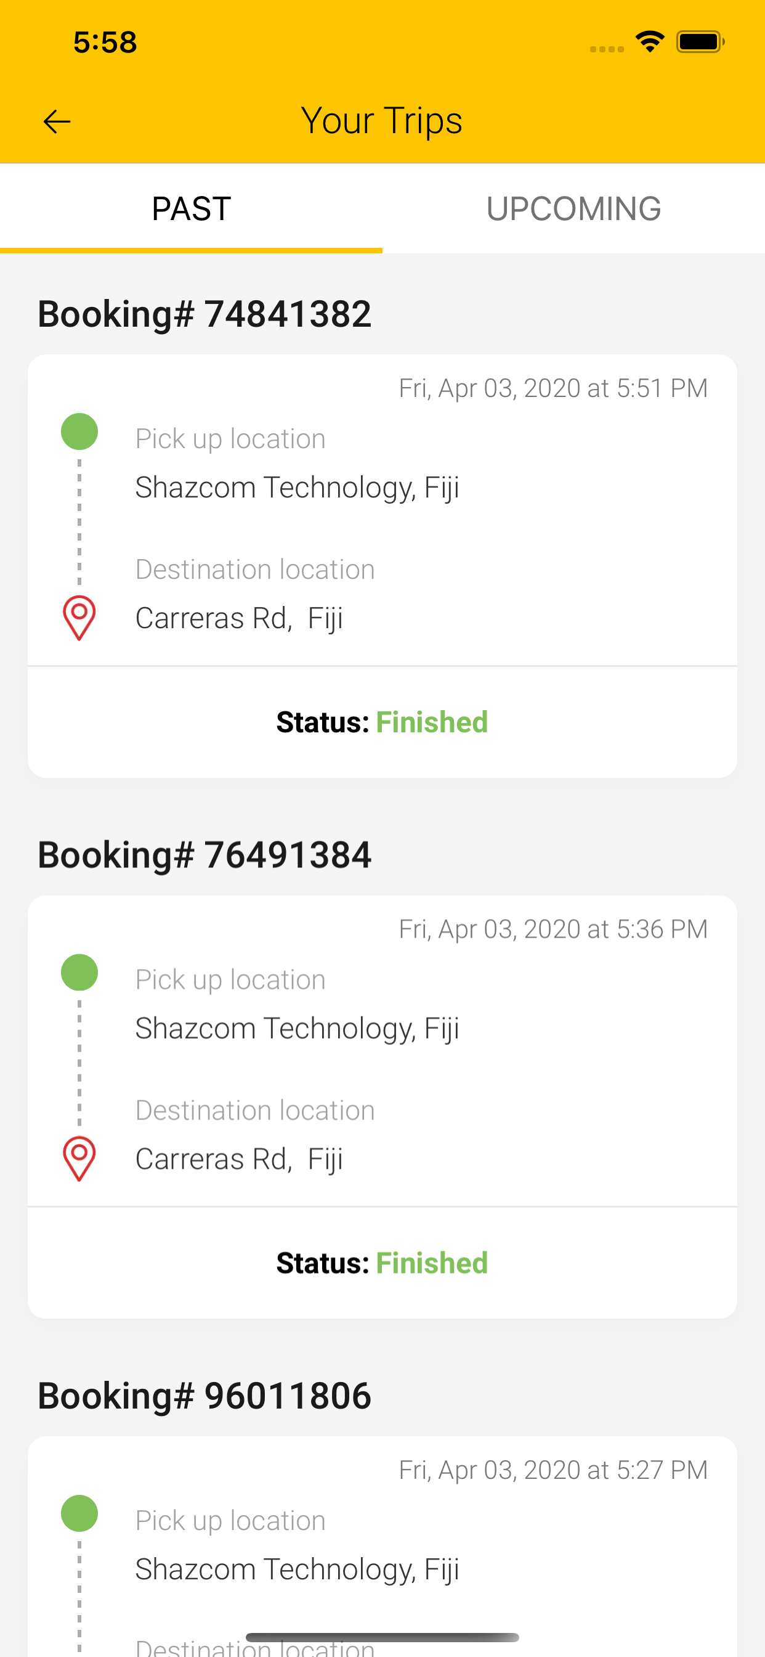Tap the home indicator bar

tap(382, 1637)
